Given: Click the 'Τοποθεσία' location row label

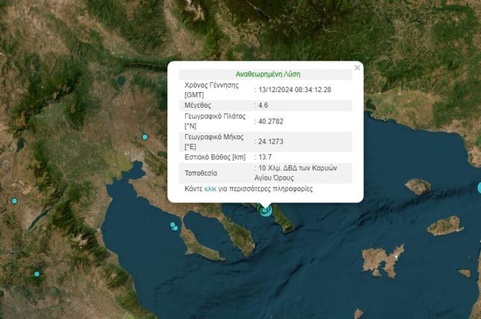Looking at the screenshot, I should coord(200,173).
